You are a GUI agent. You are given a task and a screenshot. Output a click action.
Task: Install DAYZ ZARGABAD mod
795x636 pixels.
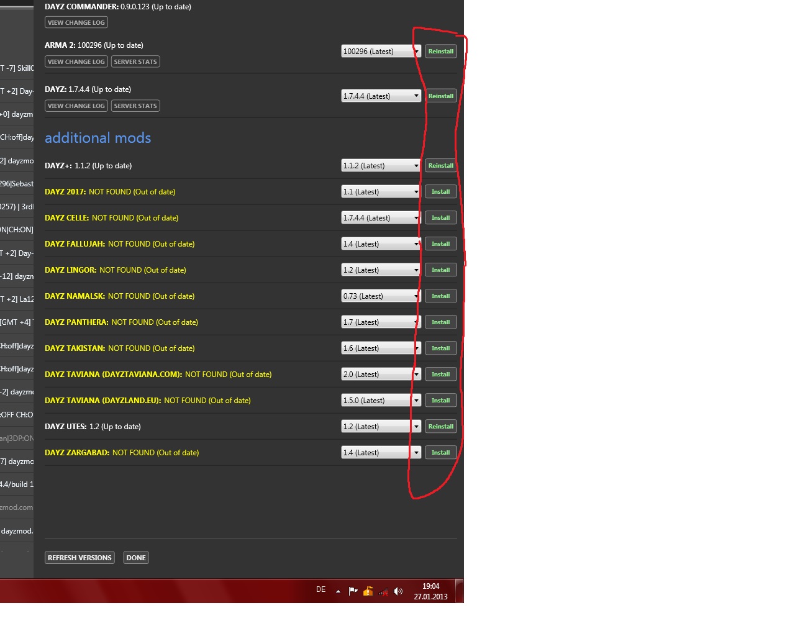point(441,453)
